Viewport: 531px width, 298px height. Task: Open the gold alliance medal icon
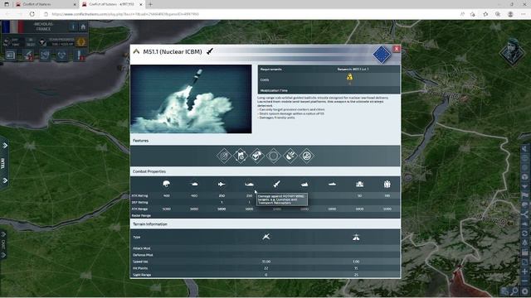[x=80, y=42]
